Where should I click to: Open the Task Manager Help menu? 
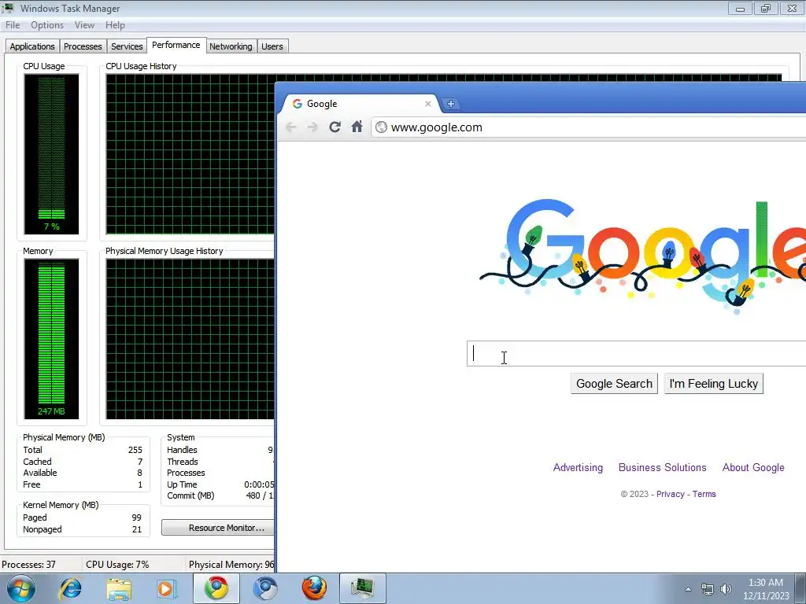pos(115,25)
